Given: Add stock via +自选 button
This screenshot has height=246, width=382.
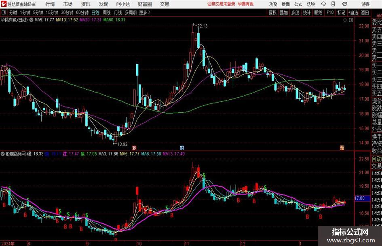Looking at the screenshot, I should (353, 13).
